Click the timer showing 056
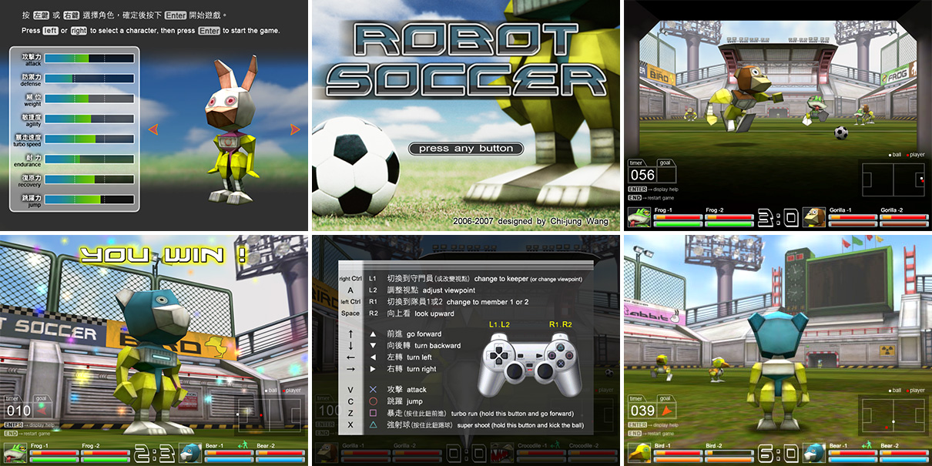This screenshot has width=932, height=466. [x=642, y=175]
